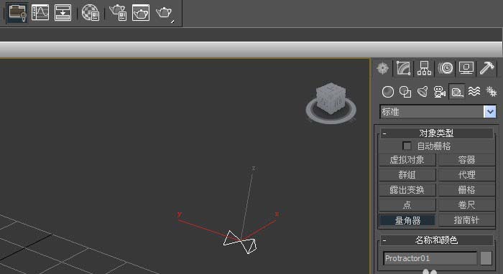Select the Geometry category icon
This screenshot has height=274, width=503.
388,92
